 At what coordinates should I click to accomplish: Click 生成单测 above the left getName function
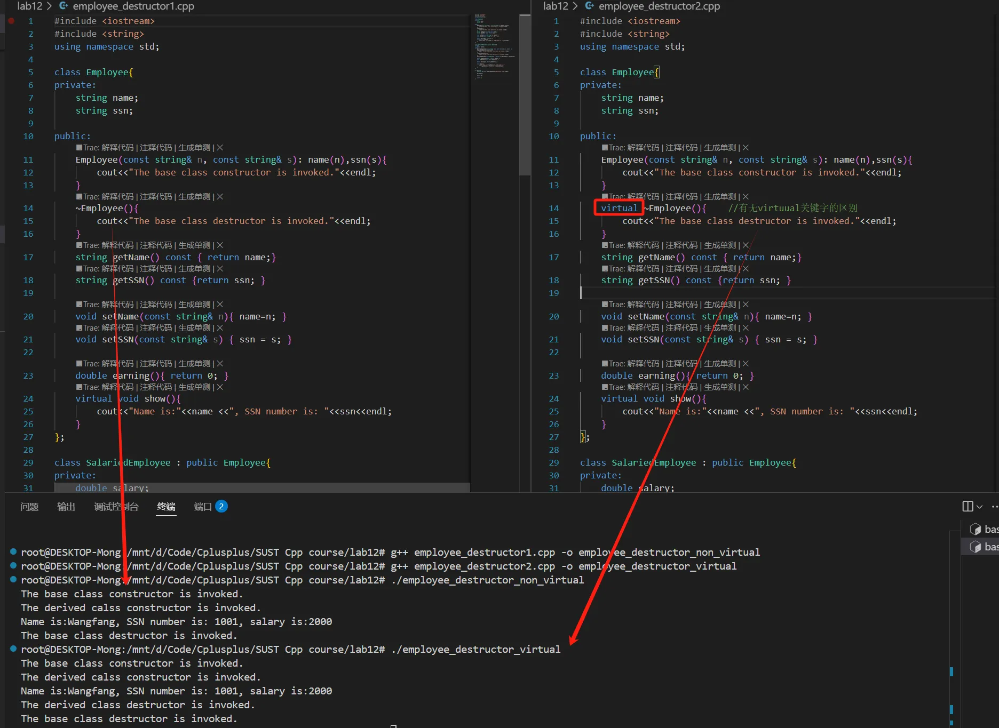coord(194,245)
